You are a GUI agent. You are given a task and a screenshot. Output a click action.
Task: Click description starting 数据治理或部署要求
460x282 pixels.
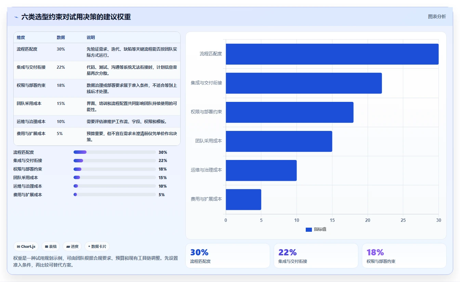tap(132, 88)
